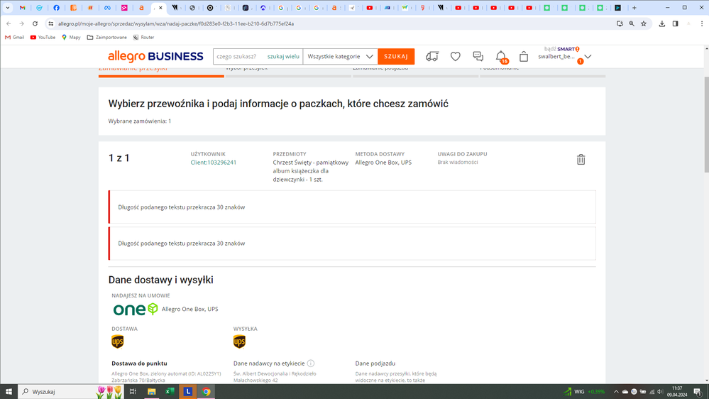
Task: Expand Wszystkie kategorie dropdown
Action: click(340, 57)
